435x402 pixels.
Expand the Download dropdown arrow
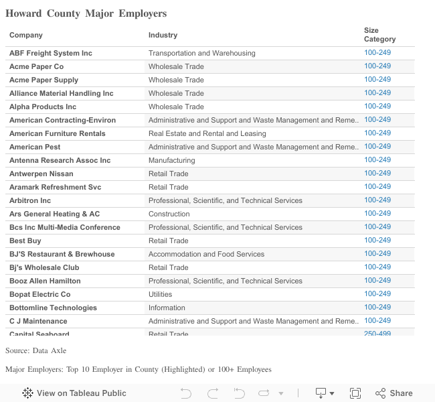point(332,393)
